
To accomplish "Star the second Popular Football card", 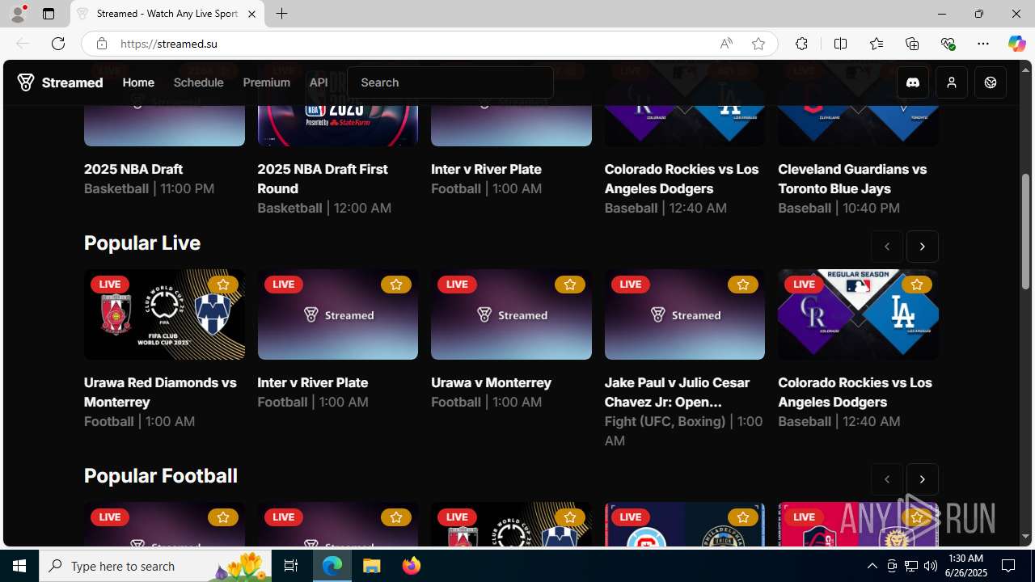I will [396, 517].
